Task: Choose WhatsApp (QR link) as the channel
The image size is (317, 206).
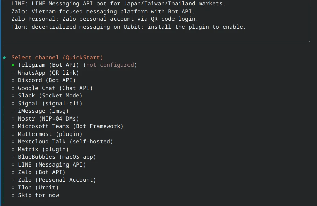Action: pos(48,73)
